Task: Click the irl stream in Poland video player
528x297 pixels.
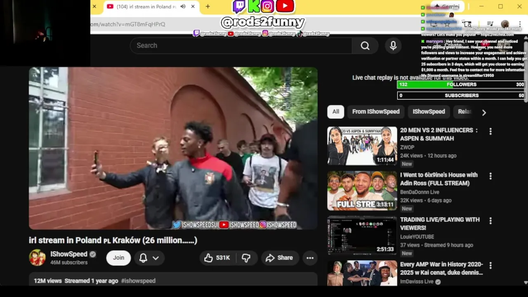Action: (173, 148)
